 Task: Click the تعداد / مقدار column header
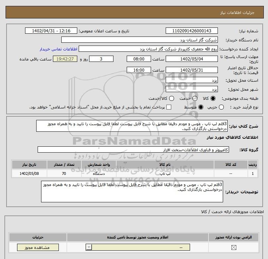[x=64, y=164]
